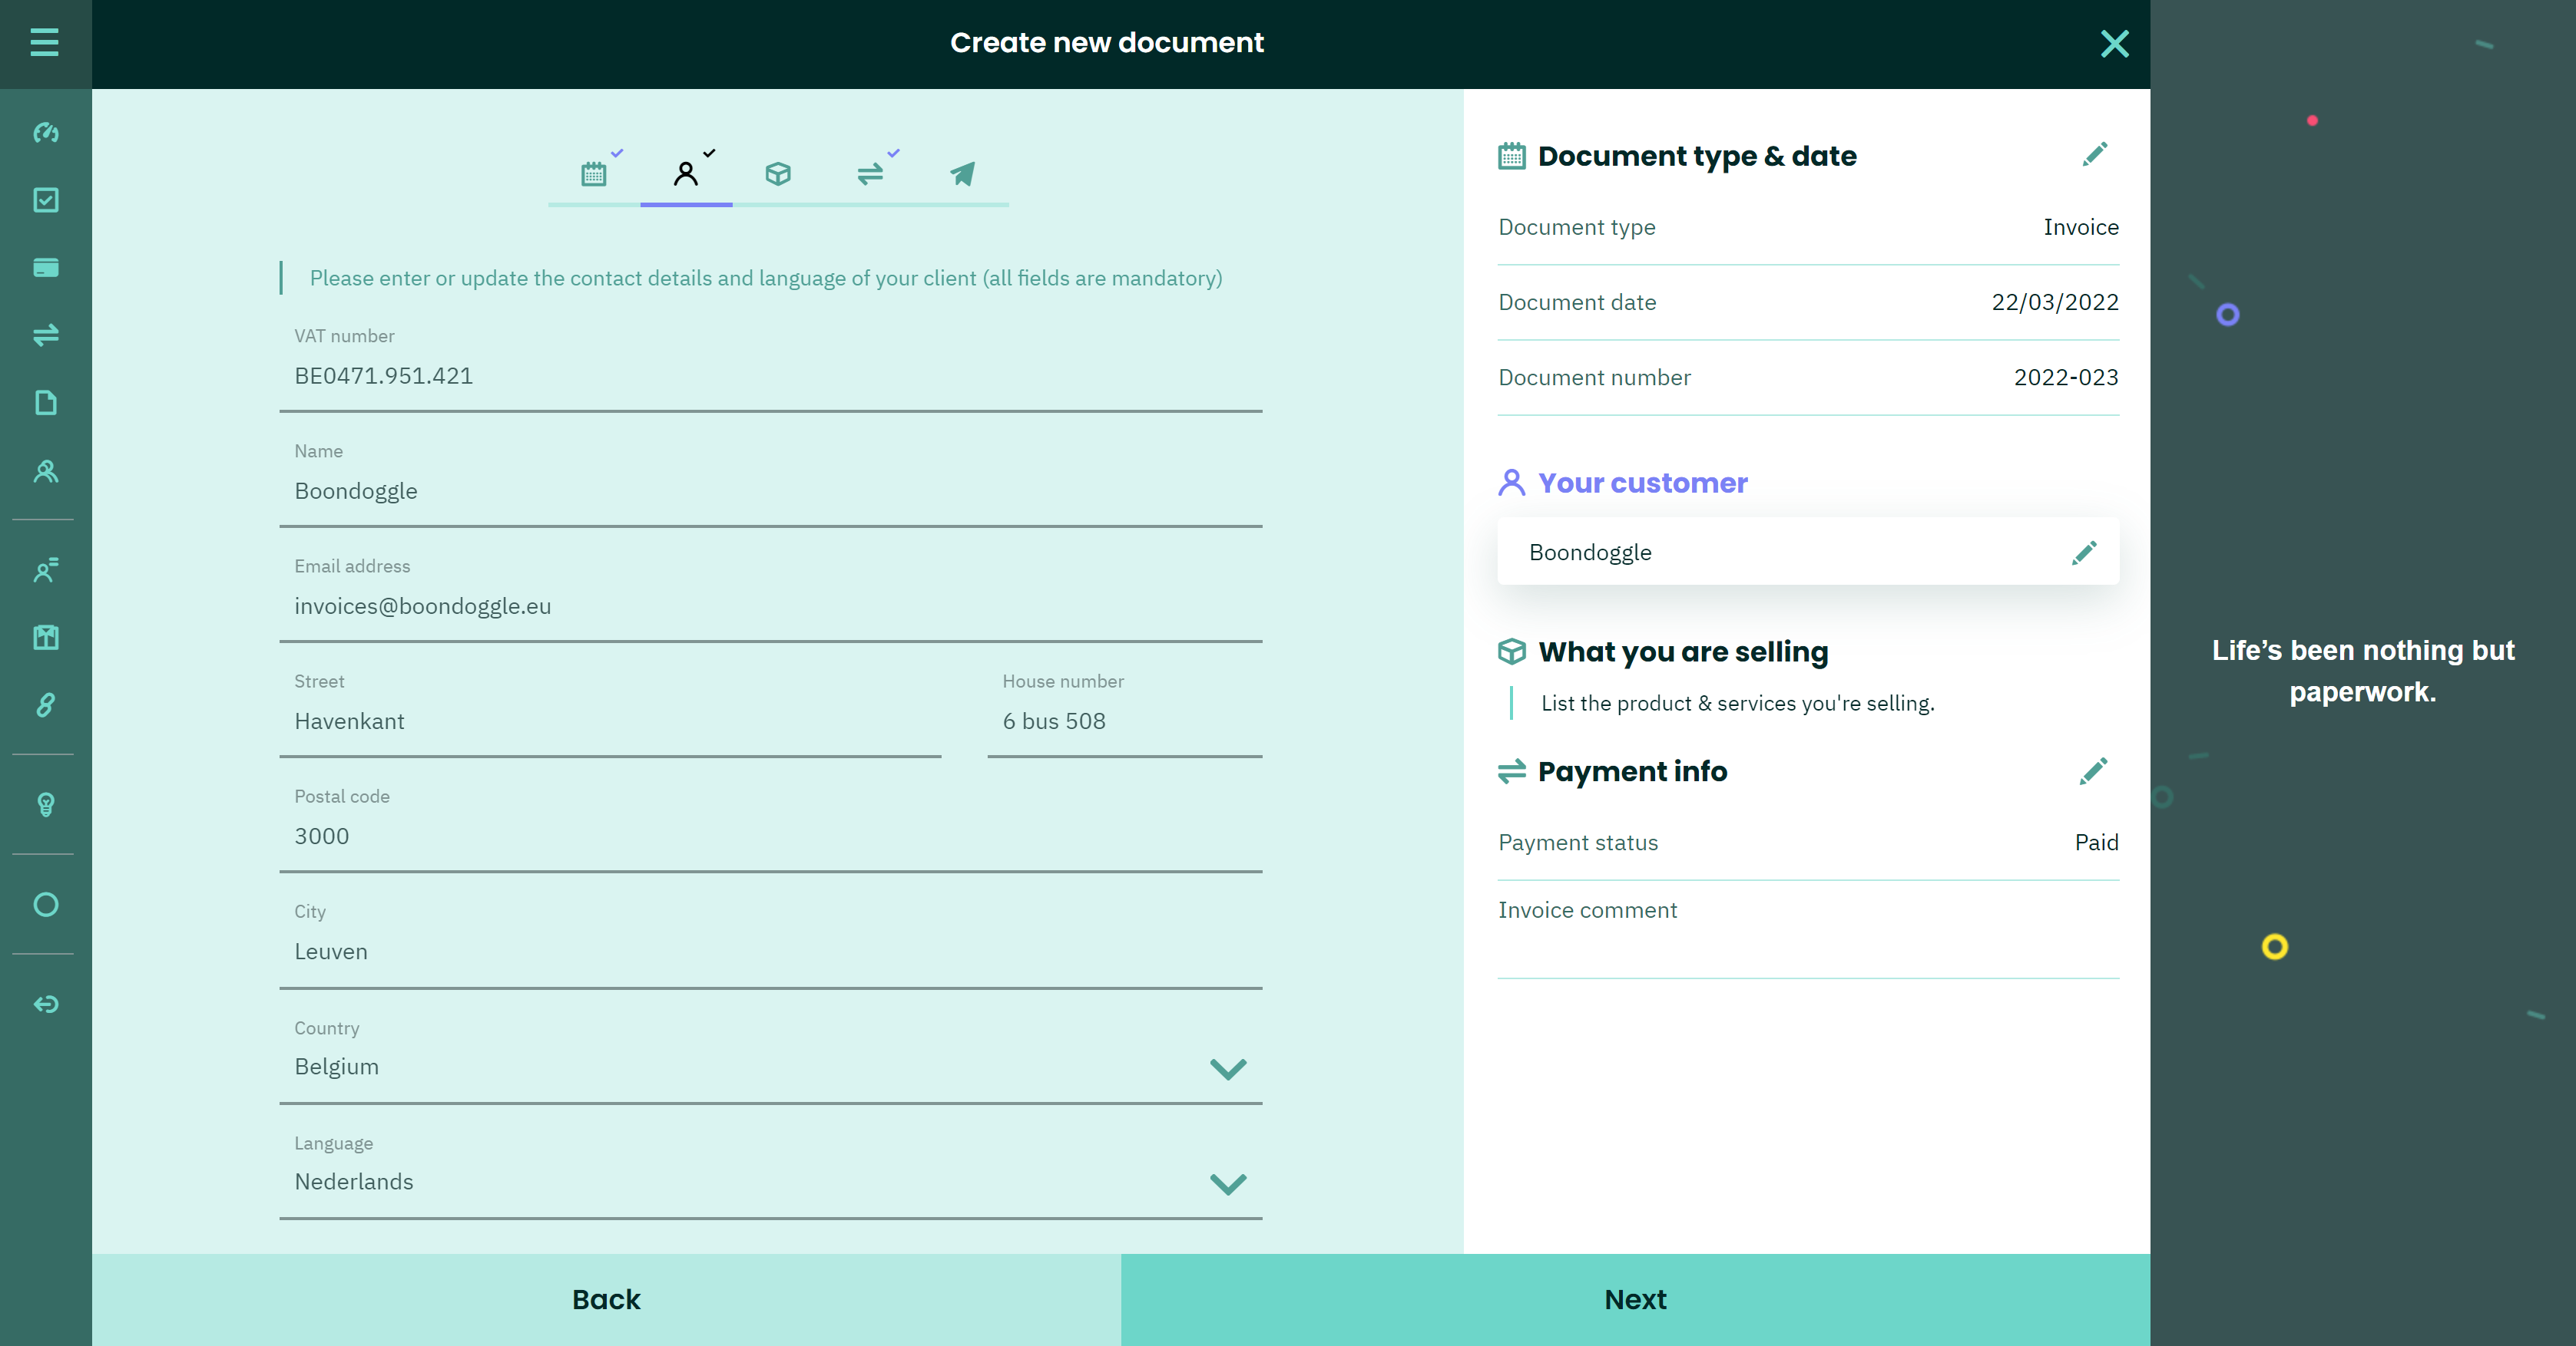Open the lightbulb tips icon in sidebar
The height and width of the screenshot is (1346, 2576).
(46, 804)
